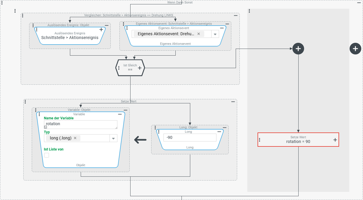The image size is (363, 200).
Task: Collapse the Vergleichen group
Action: pos(235,15)
